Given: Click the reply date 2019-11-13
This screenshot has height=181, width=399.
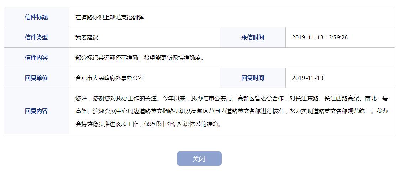Looking at the screenshot, I should [x=308, y=78].
